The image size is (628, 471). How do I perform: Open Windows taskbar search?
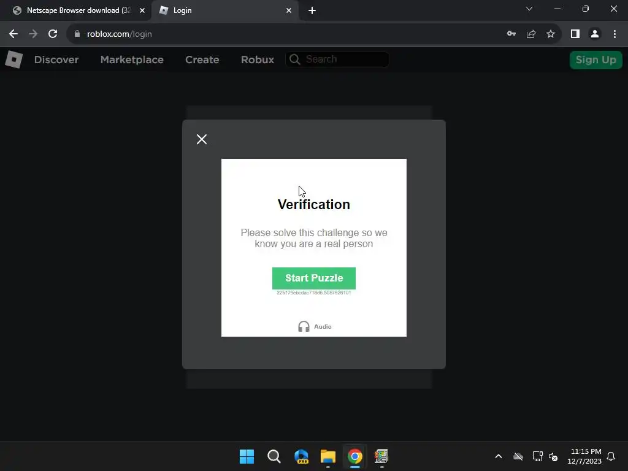pos(274,456)
